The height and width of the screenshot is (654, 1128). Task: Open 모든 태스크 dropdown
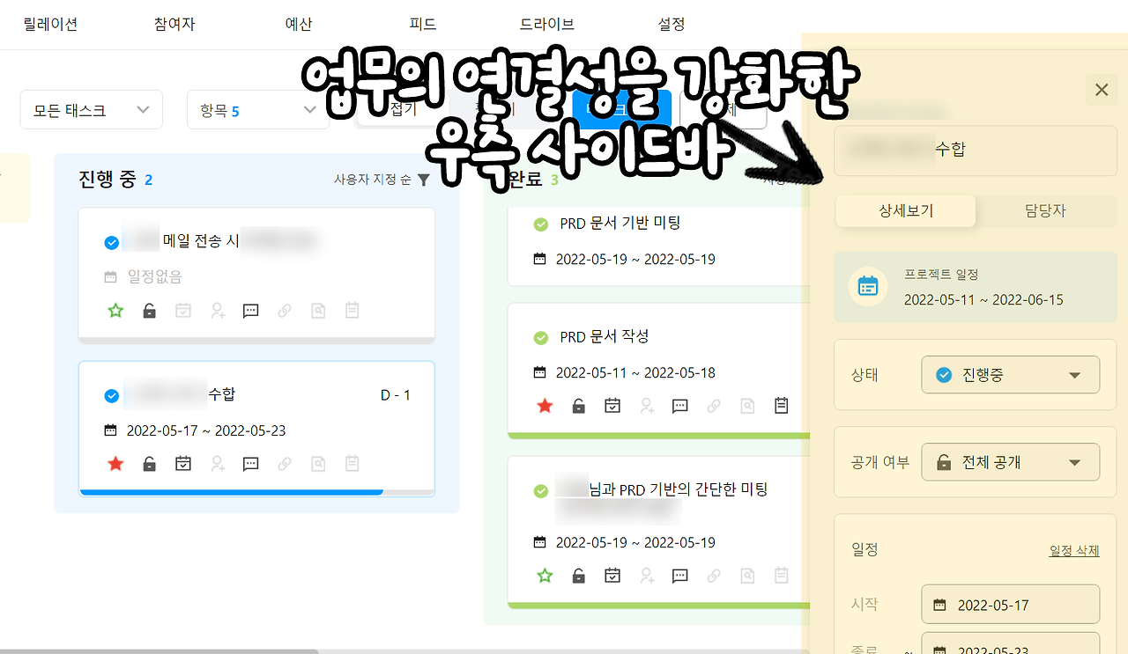click(92, 110)
